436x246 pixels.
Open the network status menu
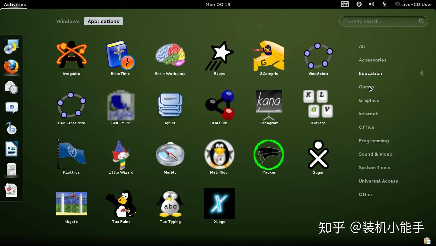pos(385,4)
